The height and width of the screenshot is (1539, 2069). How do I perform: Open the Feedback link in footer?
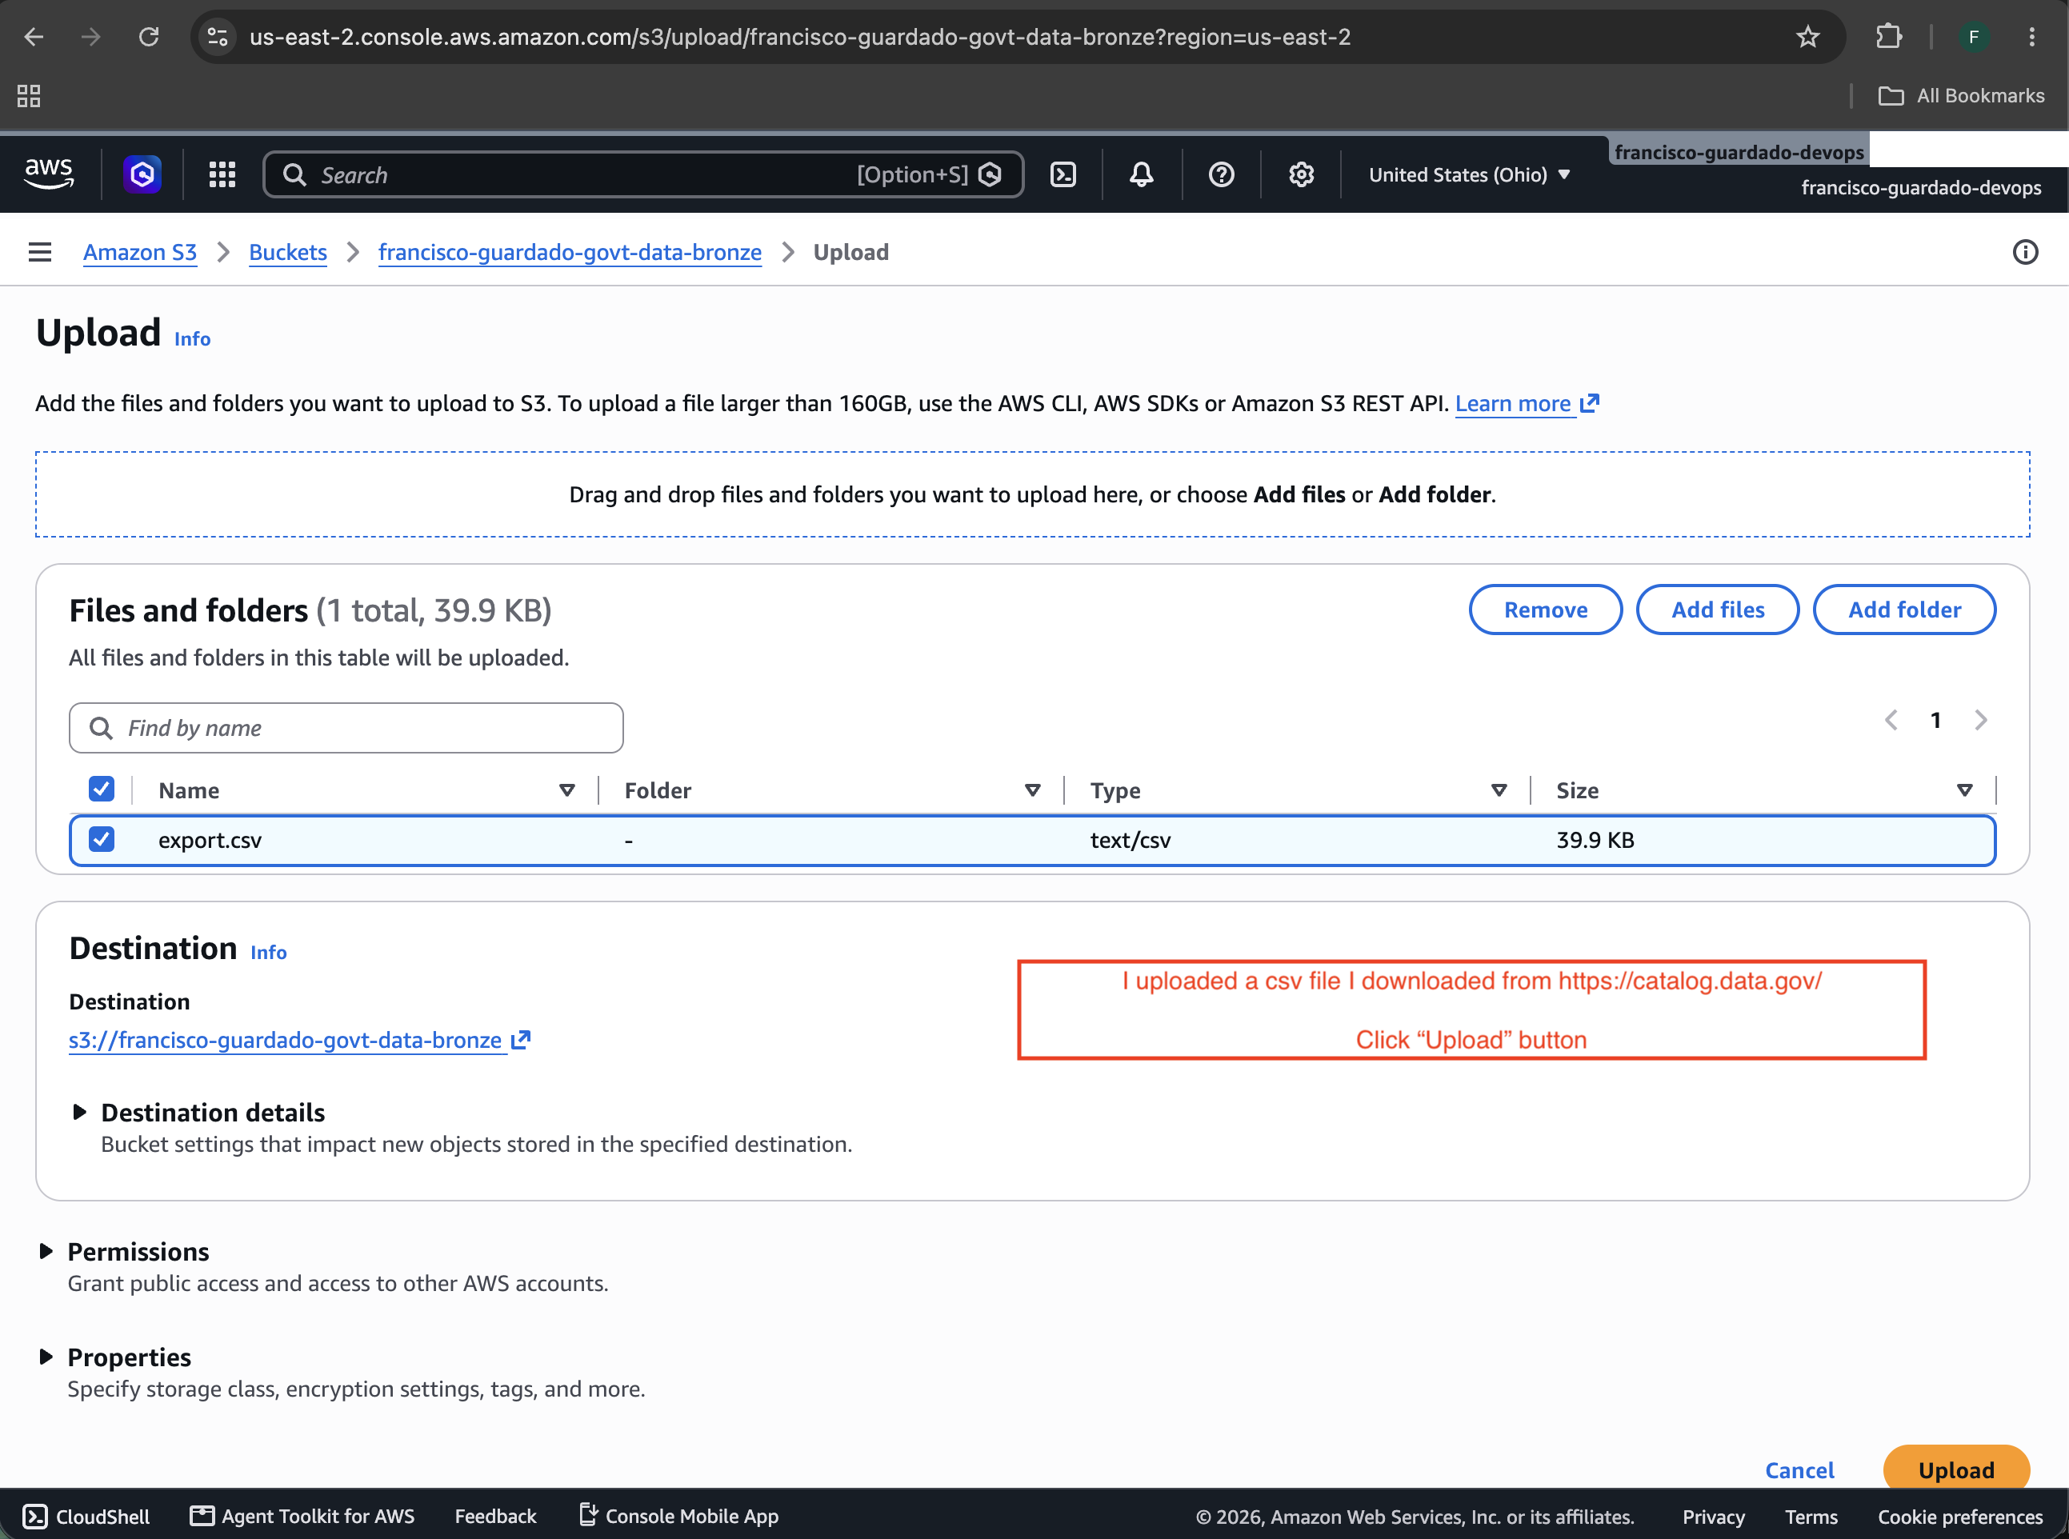[x=495, y=1517]
